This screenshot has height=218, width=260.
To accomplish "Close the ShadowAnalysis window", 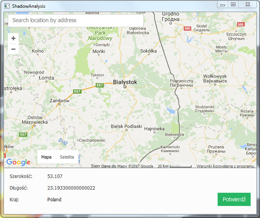I will coord(248,5).
